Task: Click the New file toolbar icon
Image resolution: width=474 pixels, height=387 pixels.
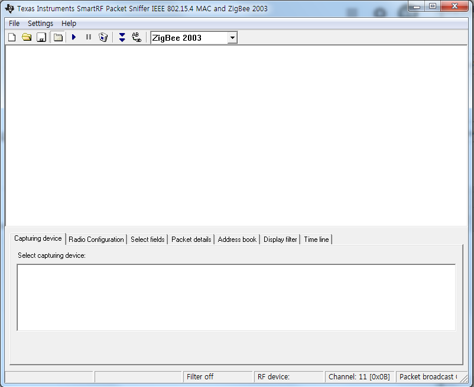Action: (12, 37)
